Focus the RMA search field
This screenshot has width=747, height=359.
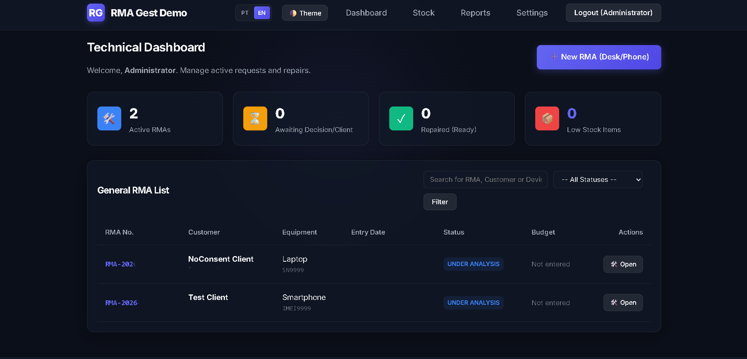pyautogui.click(x=485, y=179)
